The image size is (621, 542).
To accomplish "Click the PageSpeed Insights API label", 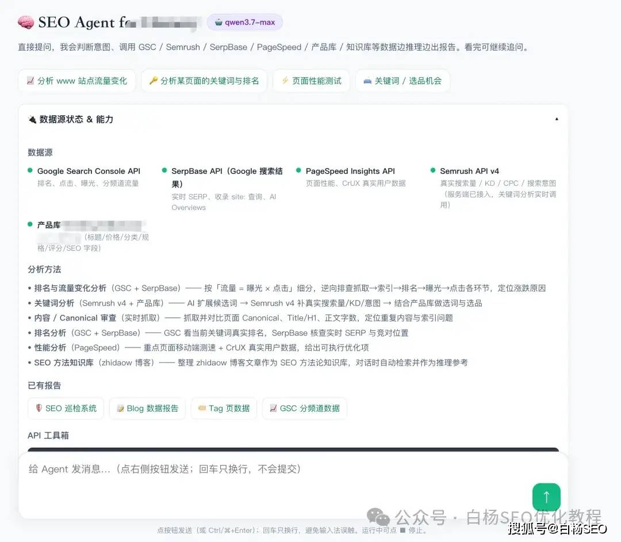I will point(350,171).
